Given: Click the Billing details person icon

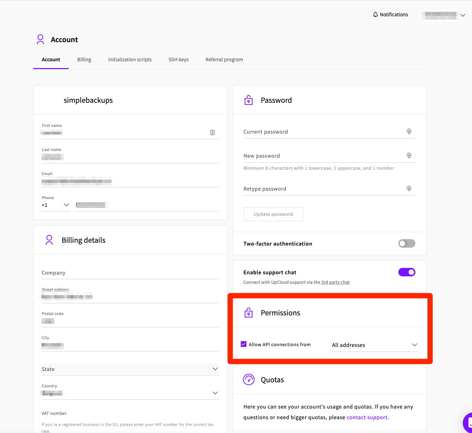Looking at the screenshot, I should tap(49, 240).
